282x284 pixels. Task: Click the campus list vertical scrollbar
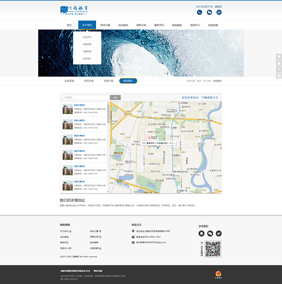[x=108, y=113]
